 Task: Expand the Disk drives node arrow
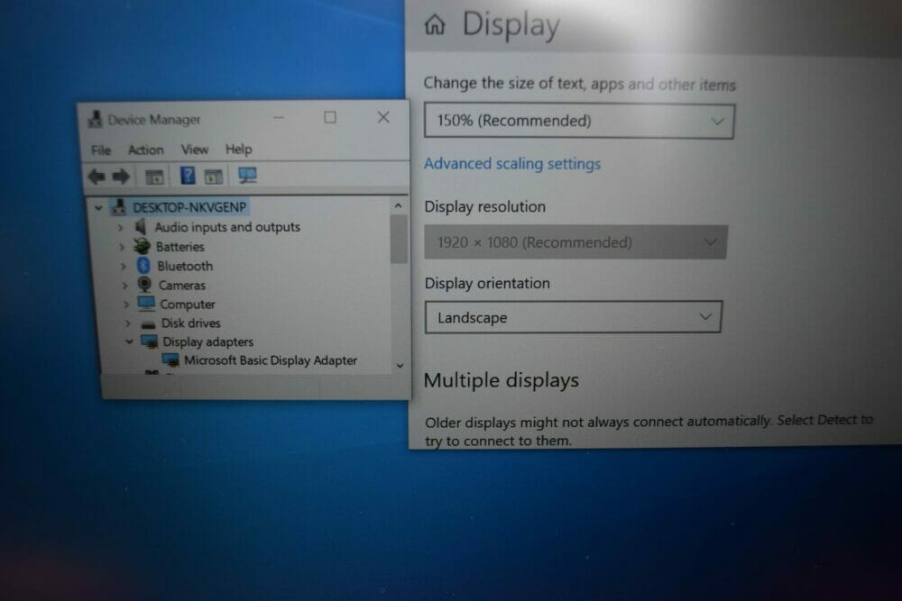pos(128,323)
